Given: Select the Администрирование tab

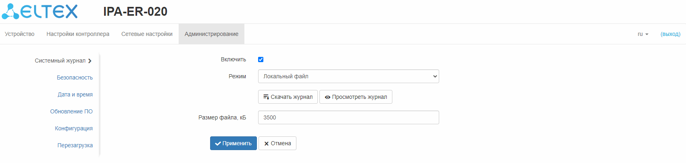Looking at the screenshot, I should point(211,34).
